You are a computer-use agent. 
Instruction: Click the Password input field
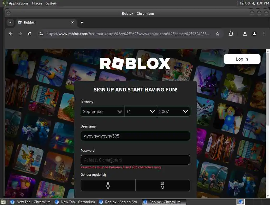[135, 160]
